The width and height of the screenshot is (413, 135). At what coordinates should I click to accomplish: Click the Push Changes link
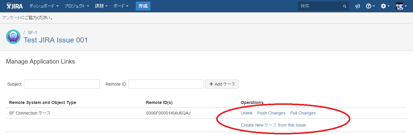271,113
